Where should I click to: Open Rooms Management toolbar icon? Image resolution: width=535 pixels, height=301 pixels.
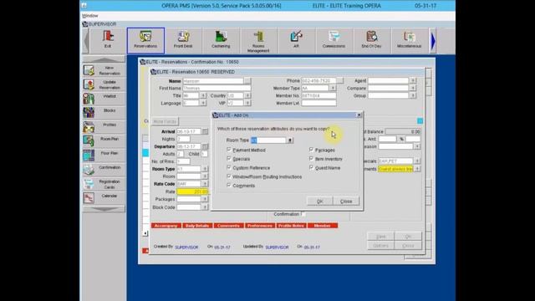tap(258, 41)
